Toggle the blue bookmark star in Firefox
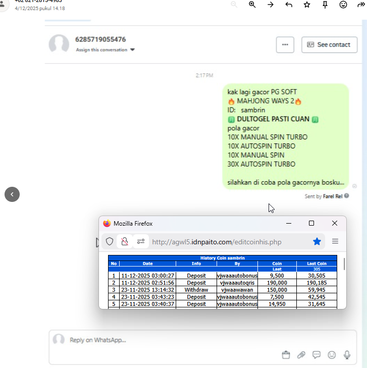 point(317,241)
